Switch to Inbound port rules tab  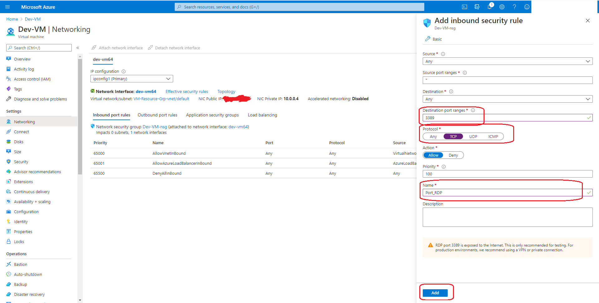click(x=111, y=115)
